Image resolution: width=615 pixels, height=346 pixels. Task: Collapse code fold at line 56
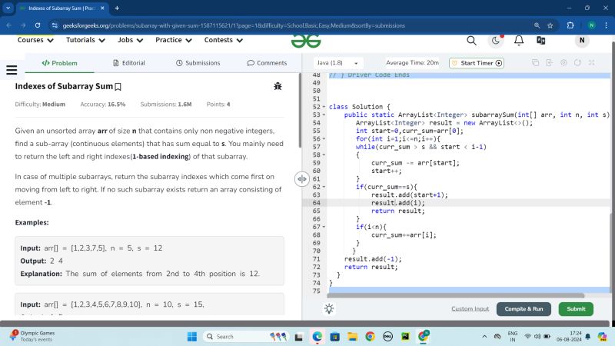[324, 139]
